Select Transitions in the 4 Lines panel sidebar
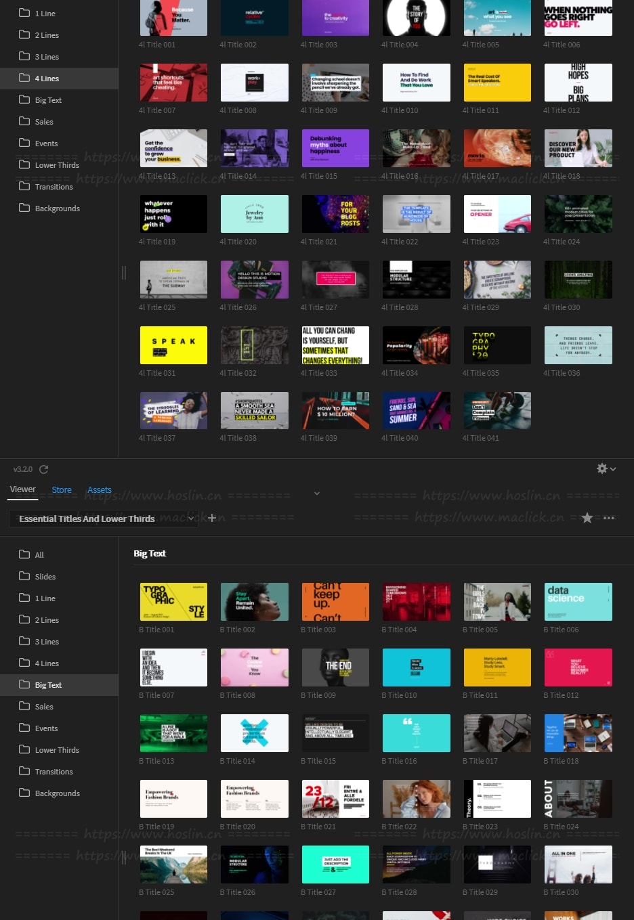This screenshot has height=920, width=634. click(59, 186)
